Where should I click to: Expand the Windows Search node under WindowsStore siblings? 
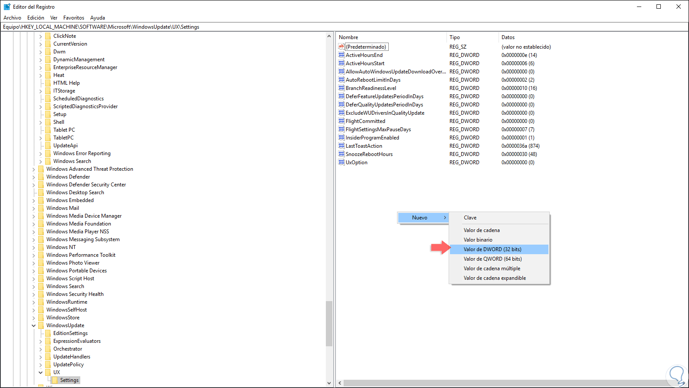point(34,286)
